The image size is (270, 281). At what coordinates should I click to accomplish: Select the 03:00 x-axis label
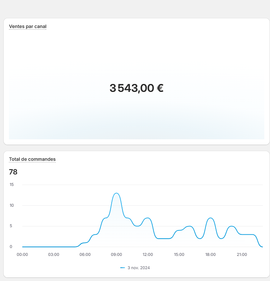pyautogui.click(x=53, y=254)
